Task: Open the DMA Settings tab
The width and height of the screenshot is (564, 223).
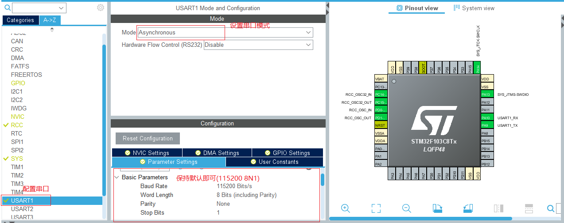Action: point(217,153)
